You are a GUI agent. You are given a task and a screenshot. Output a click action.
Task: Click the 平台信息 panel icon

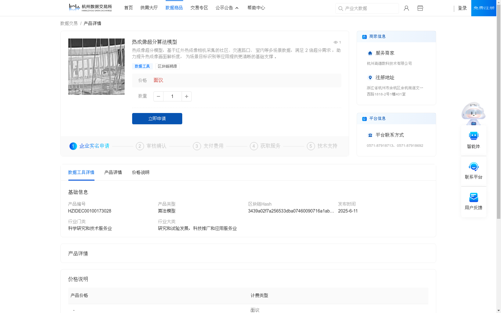pyautogui.click(x=364, y=119)
